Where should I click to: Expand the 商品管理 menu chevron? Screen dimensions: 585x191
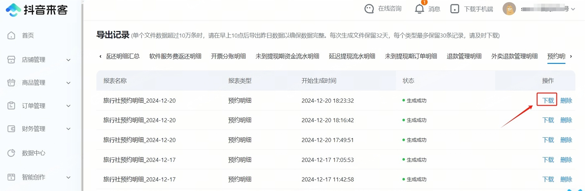(68, 83)
